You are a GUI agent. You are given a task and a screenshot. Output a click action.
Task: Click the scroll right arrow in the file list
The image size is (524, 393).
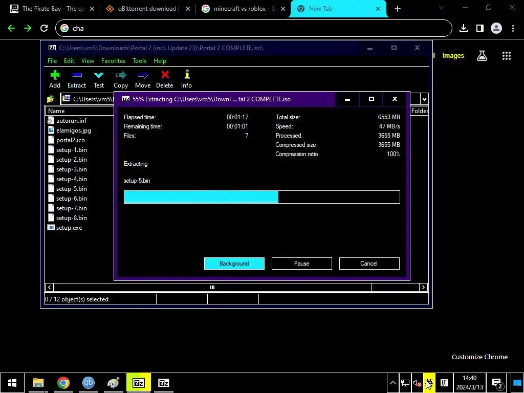(x=423, y=287)
